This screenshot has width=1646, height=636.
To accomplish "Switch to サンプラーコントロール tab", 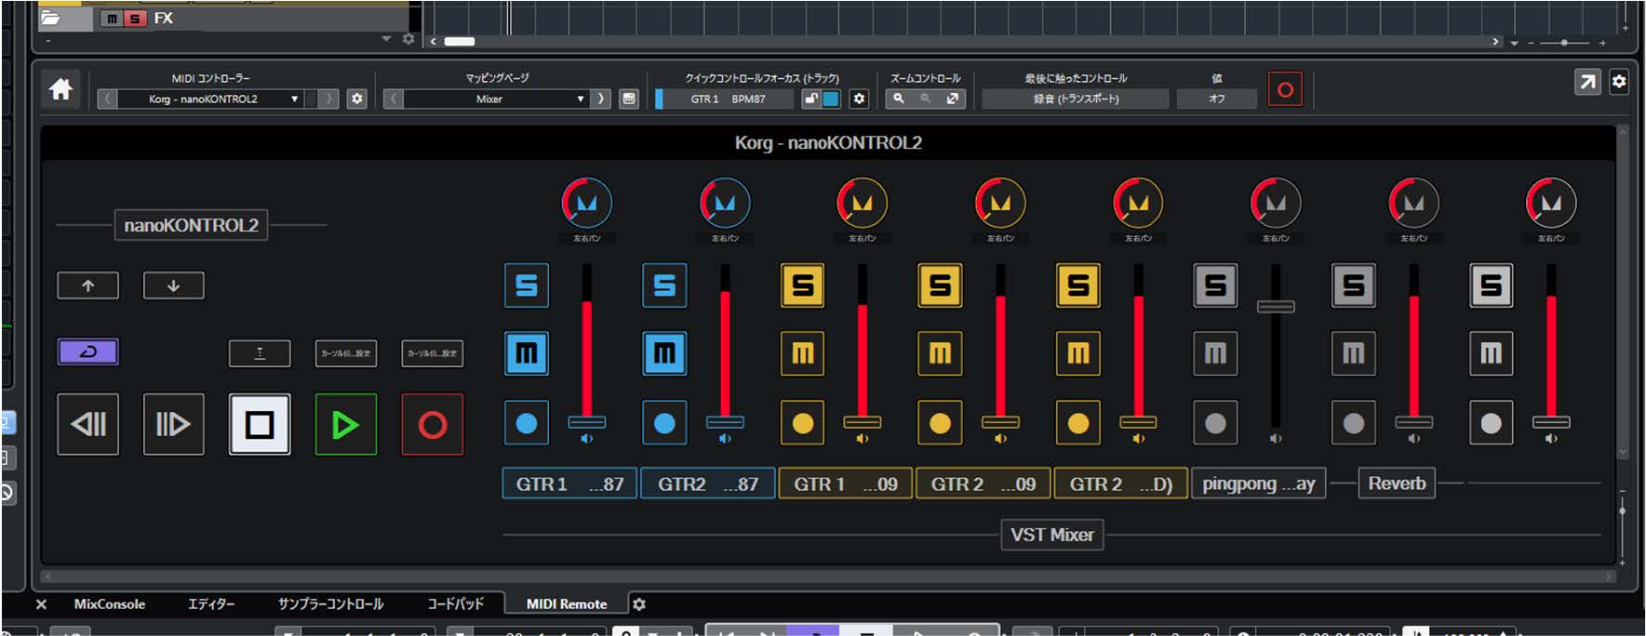I will (x=330, y=604).
